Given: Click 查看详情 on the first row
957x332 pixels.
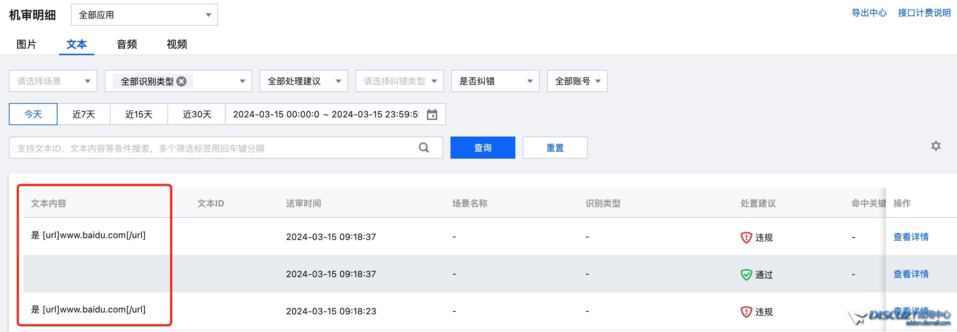Looking at the screenshot, I should click(x=911, y=237).
